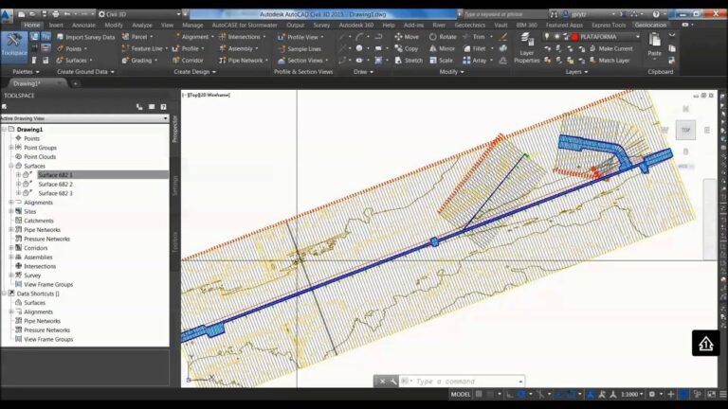Toggle MODEL space in the status bar

click(461, 394)
